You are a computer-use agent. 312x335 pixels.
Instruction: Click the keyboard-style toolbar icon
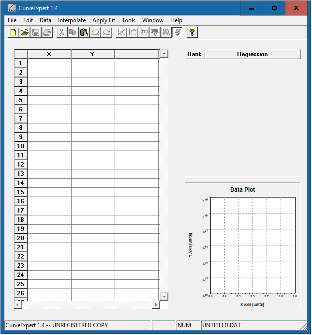(x=155, y=32)
